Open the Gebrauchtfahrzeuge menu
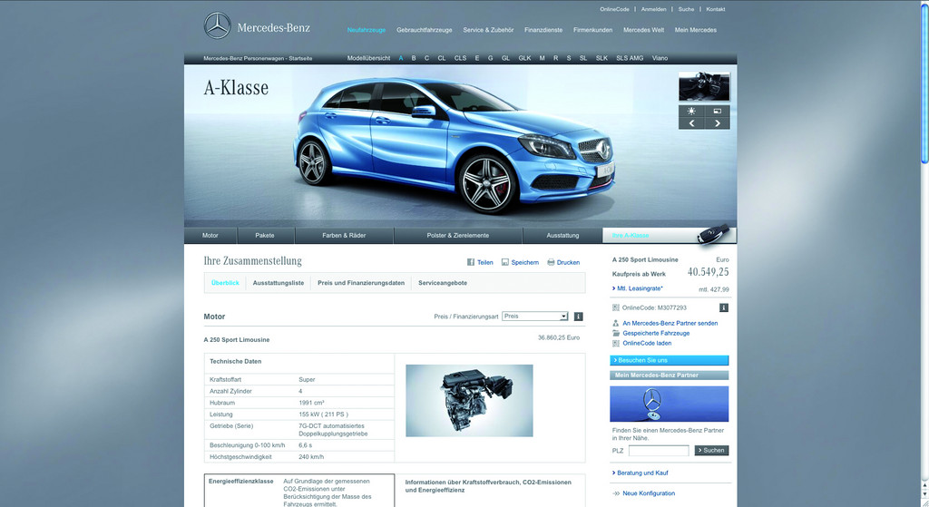Screen dimensions: 929x507 pos(425,30)
